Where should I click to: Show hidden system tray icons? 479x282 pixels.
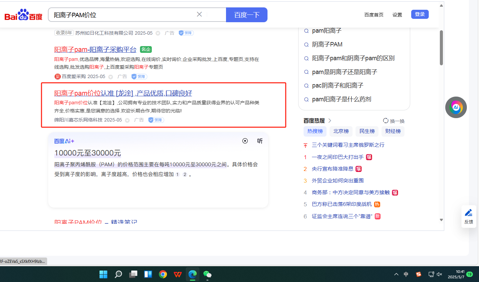(396, 274)
